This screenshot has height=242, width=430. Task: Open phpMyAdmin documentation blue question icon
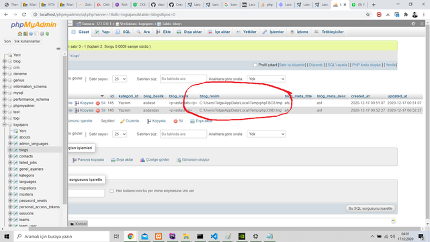point(31,34)
